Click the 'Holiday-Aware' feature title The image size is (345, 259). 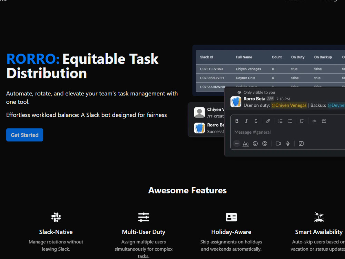point(231,232)
